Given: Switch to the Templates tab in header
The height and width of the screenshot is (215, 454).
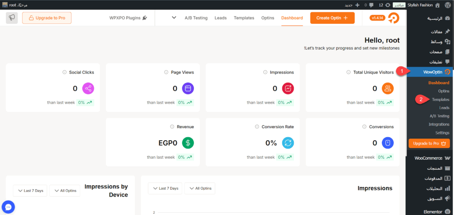Looking at the screenshot, I should (244, 18).
